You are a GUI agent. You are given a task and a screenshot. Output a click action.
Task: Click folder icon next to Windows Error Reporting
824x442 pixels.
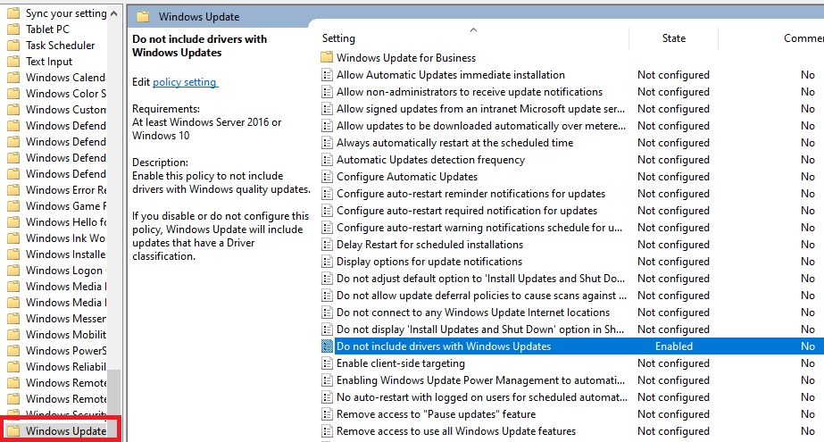[13, 189]
